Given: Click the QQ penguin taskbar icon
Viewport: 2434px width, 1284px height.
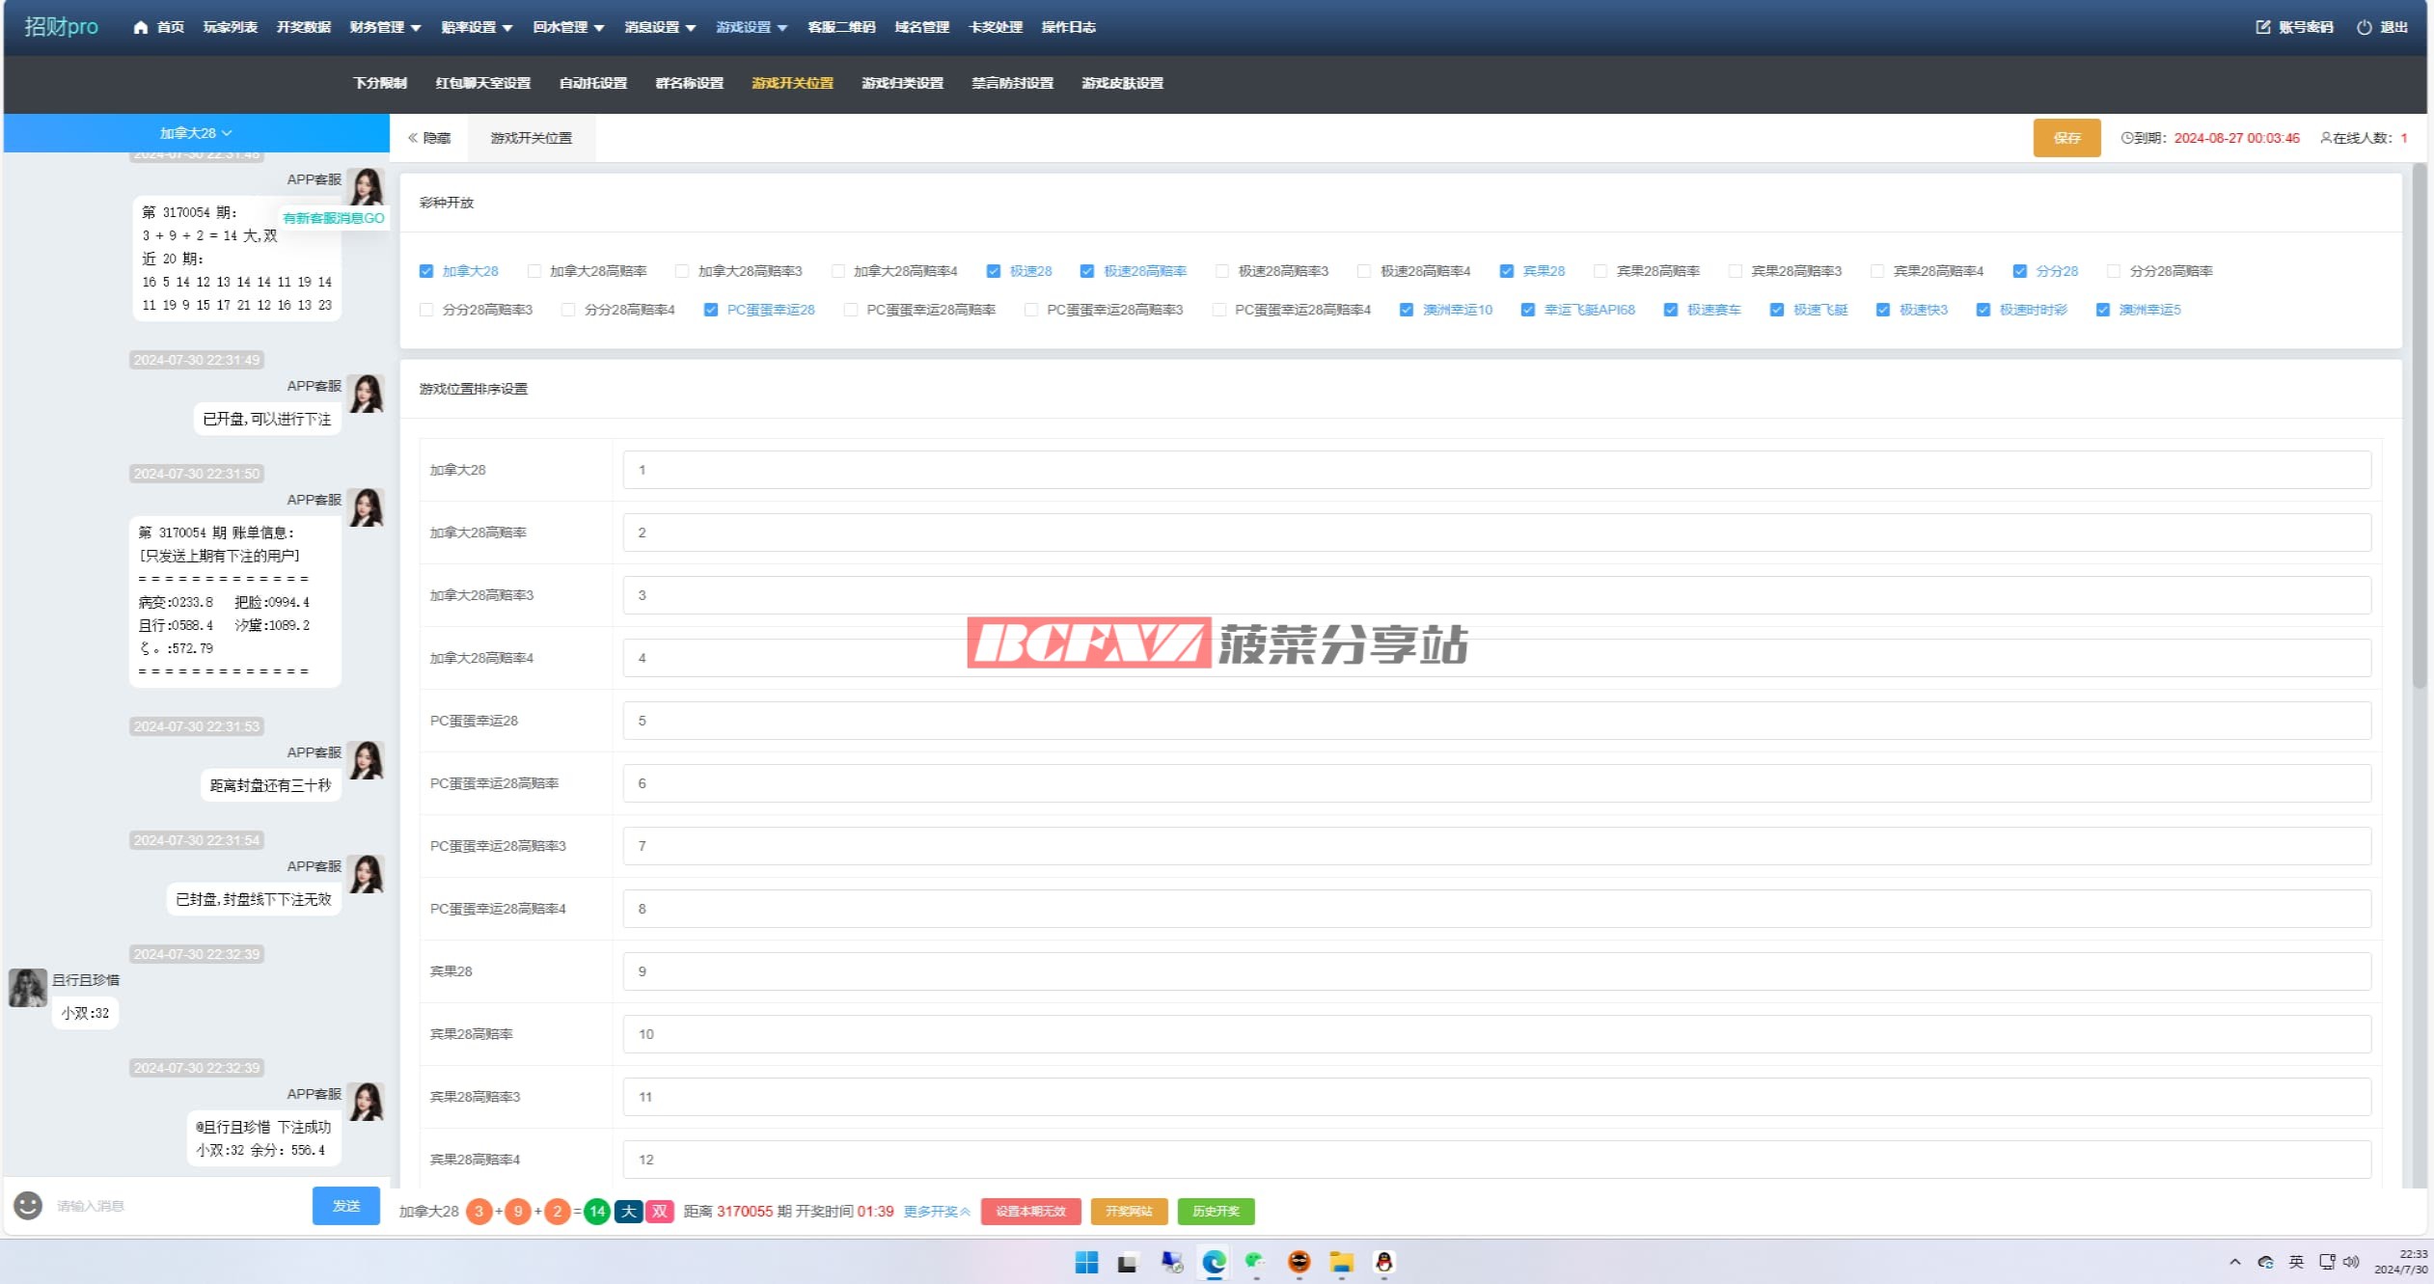Looking at the screenshot, I should tap(1383, 1262).
